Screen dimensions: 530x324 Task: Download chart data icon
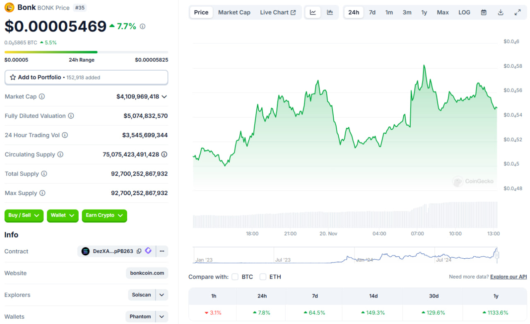pyautogui.click(x=501, y=12)
